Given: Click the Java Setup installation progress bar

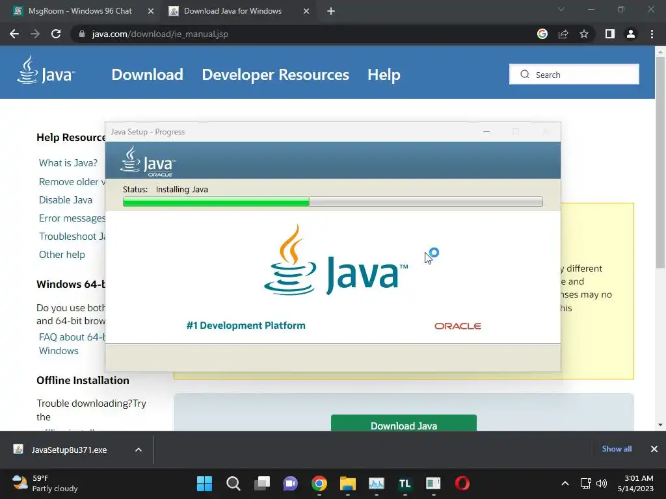Looking at the screenshot, I should [332, 201].
